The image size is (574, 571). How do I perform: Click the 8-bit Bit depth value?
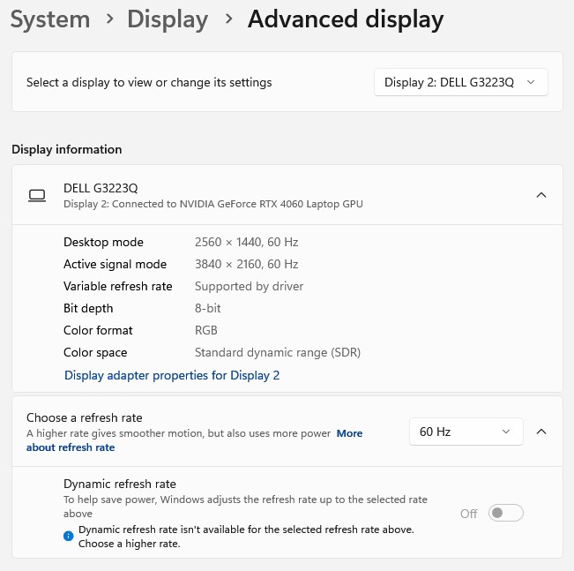[207, 308]
